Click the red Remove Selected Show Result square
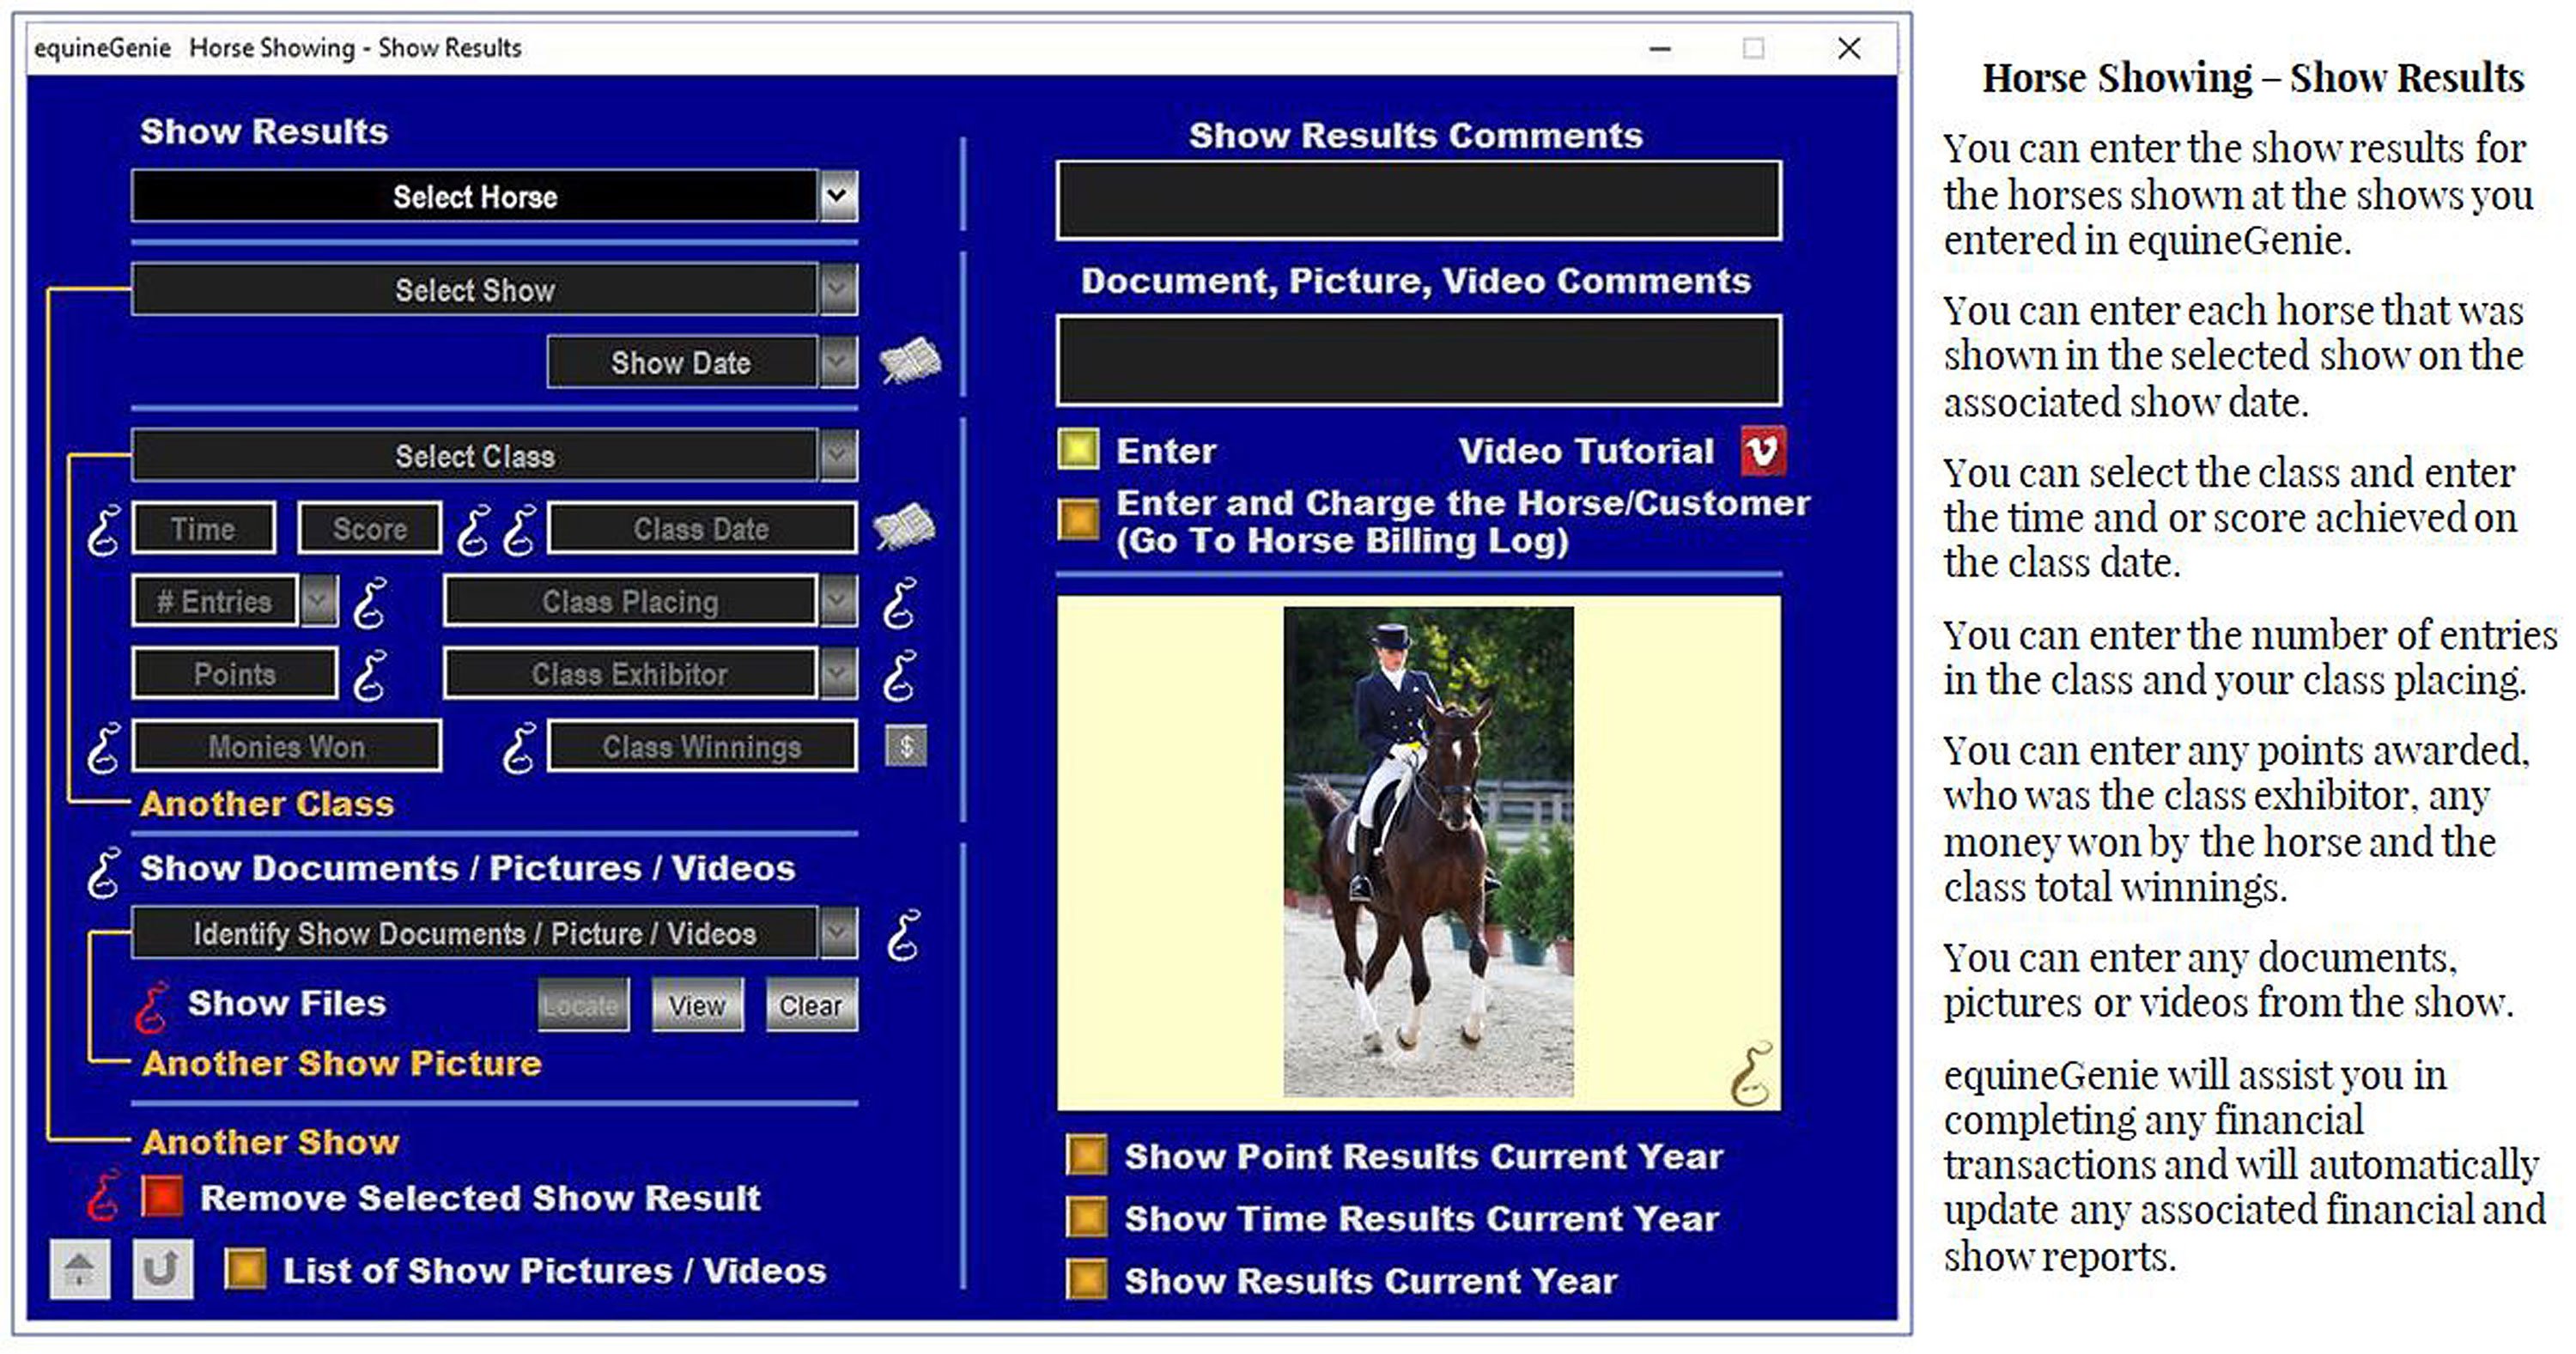 [x=163, y=1198]
